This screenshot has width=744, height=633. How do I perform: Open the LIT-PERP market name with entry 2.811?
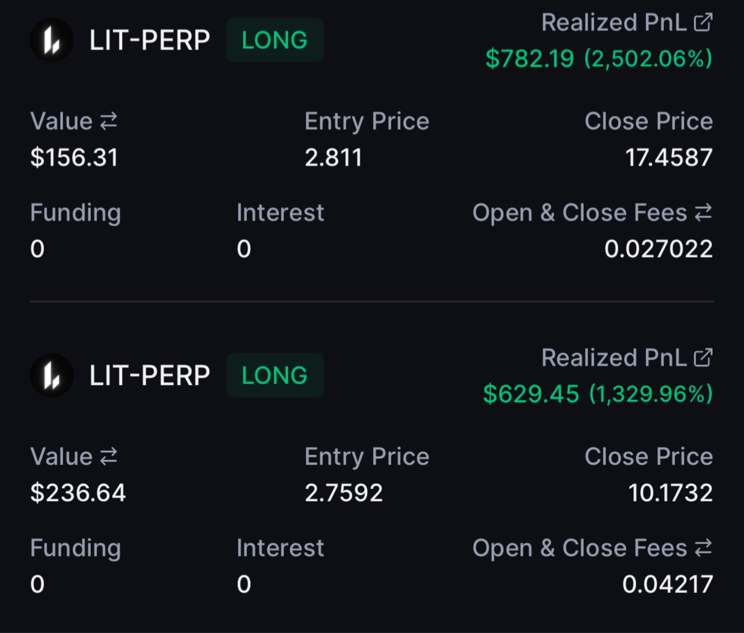[x=149, y=40]
